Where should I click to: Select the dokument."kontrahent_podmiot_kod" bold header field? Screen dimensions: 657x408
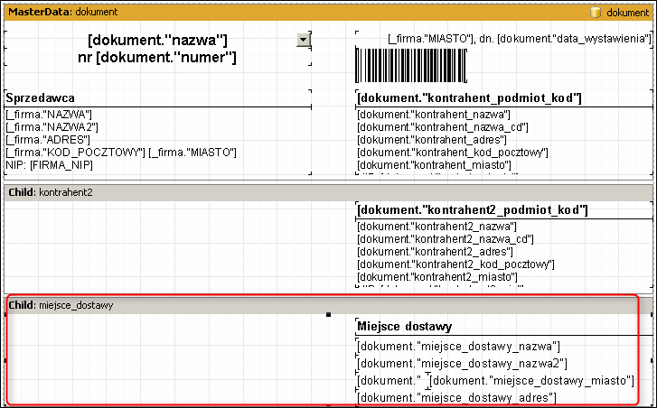[469, 97]
